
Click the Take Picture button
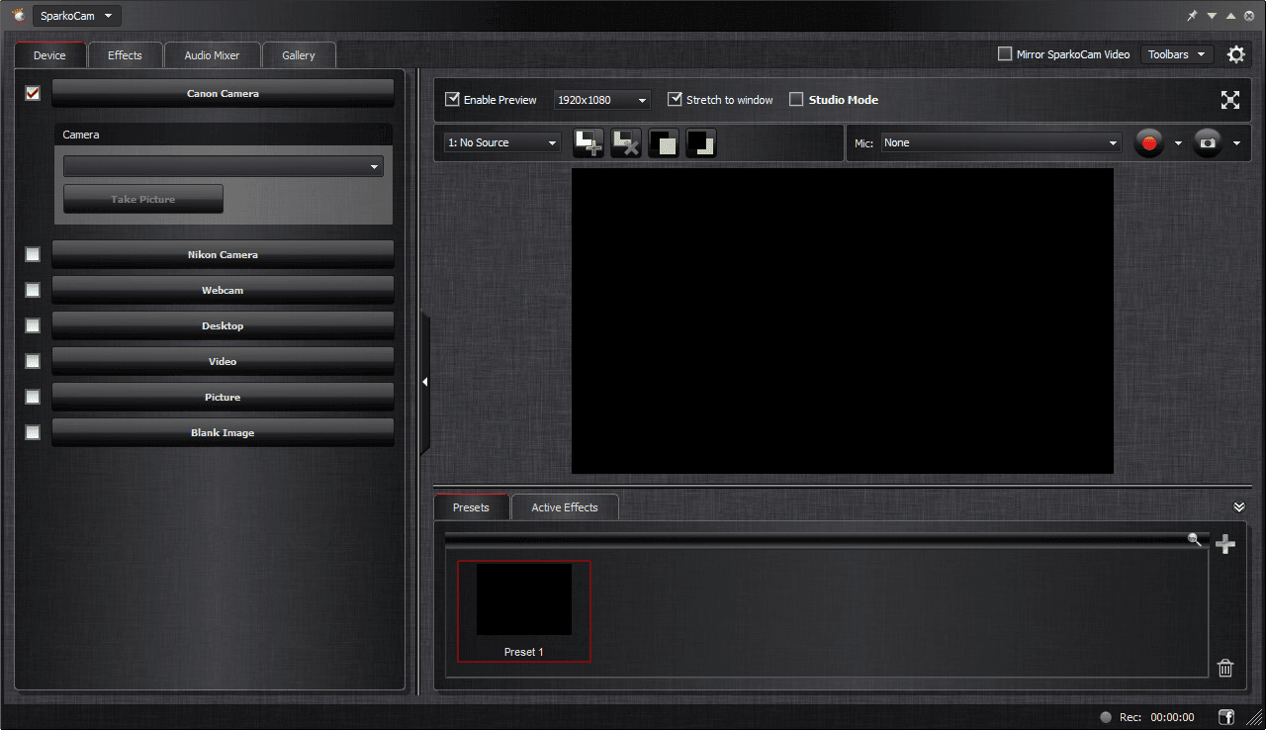(x=142, y=198)
